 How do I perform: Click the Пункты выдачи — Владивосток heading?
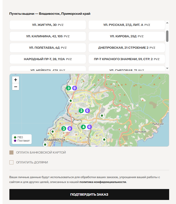pos(50,14)
